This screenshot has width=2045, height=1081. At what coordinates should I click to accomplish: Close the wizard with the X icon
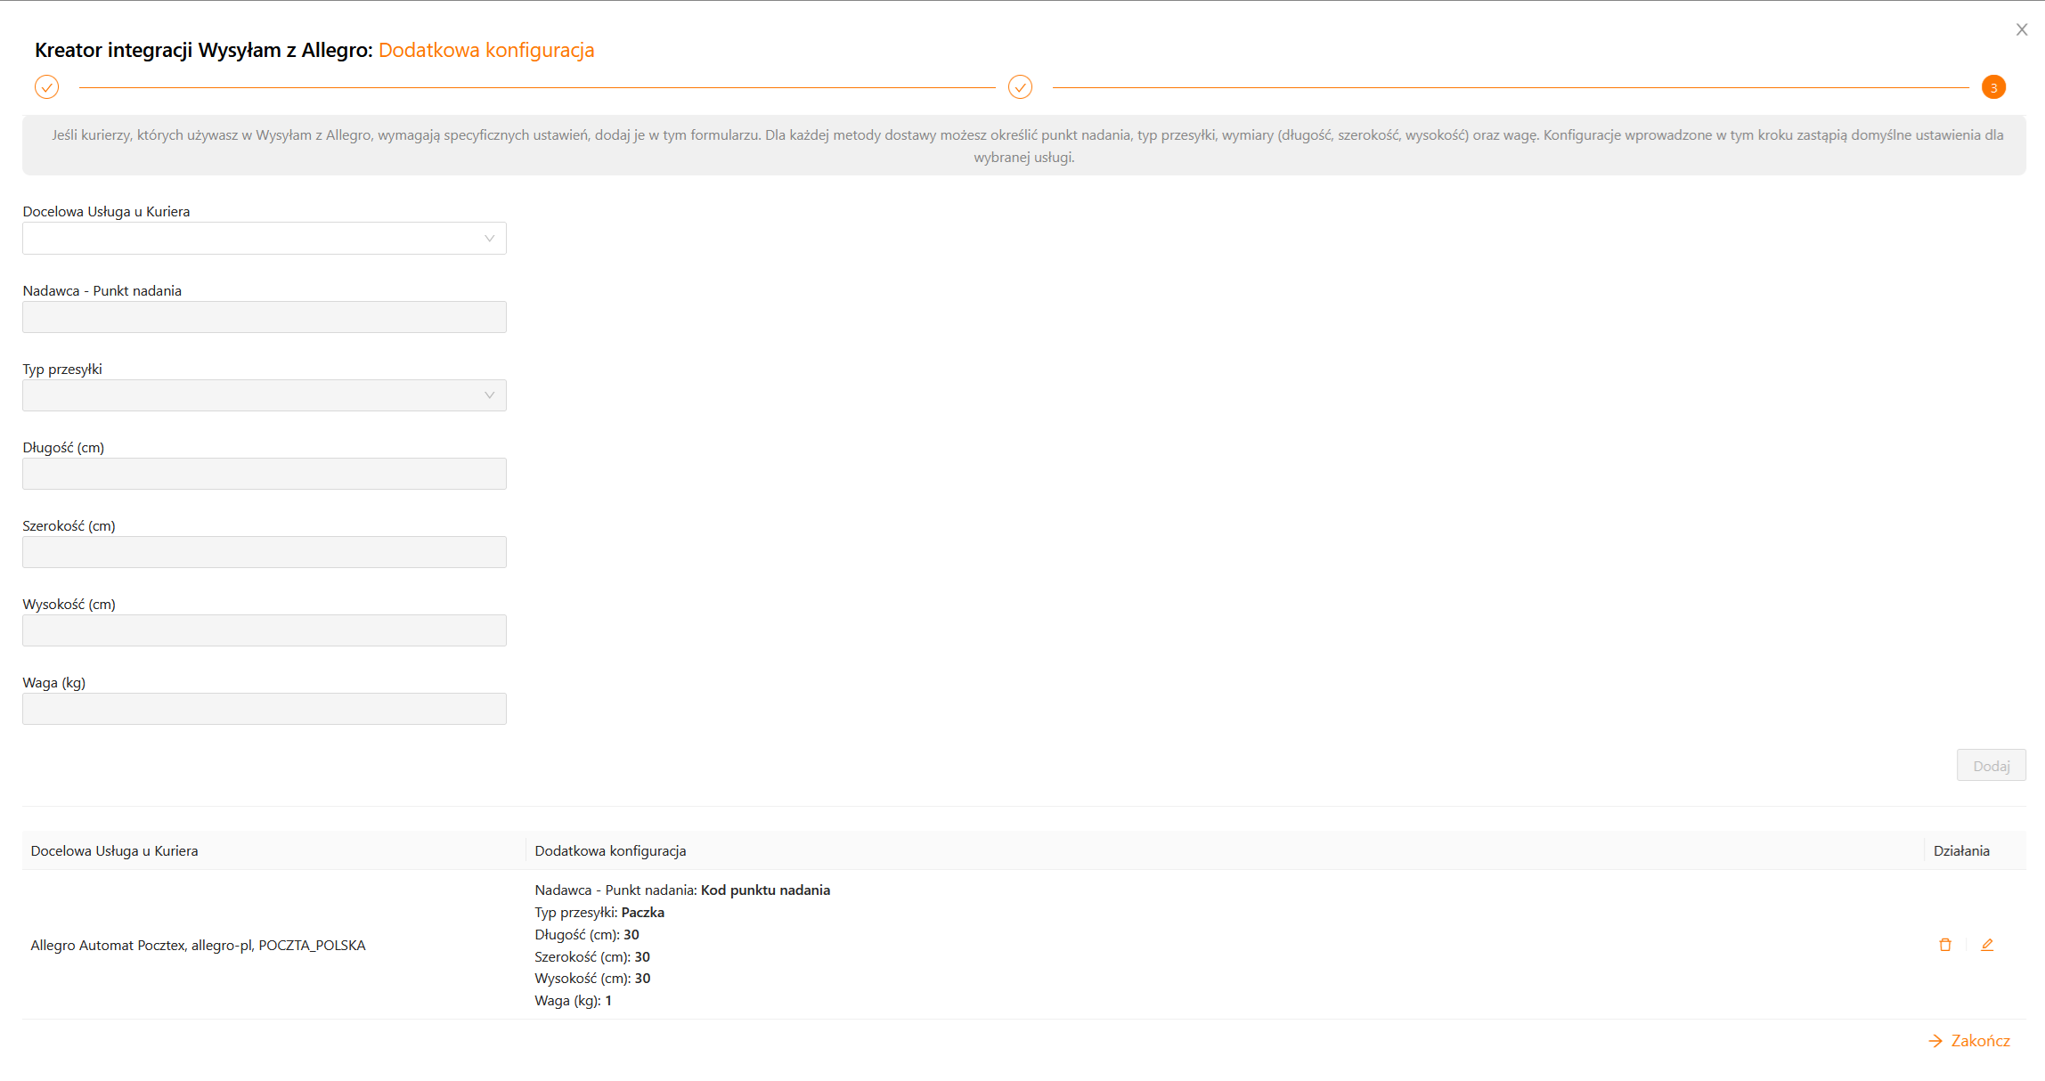click(x=2021, y=29)
